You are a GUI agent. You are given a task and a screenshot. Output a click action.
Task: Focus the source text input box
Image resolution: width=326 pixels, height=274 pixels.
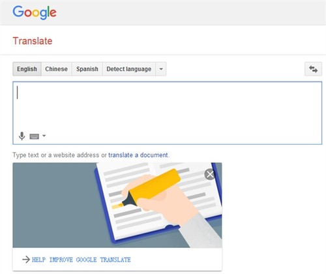(x=168, y=113)
